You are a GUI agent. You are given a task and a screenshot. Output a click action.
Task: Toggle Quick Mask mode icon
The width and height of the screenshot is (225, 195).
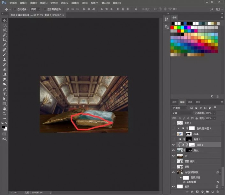[x=4, y=134]
